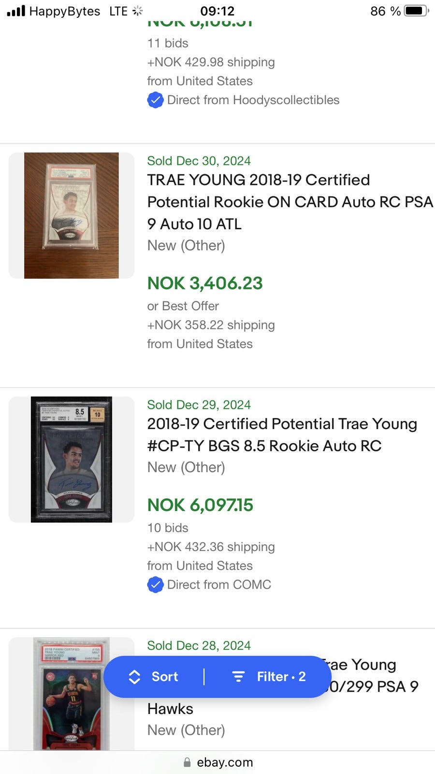Tap the lock icon beside ebay.com

point(187,762)
